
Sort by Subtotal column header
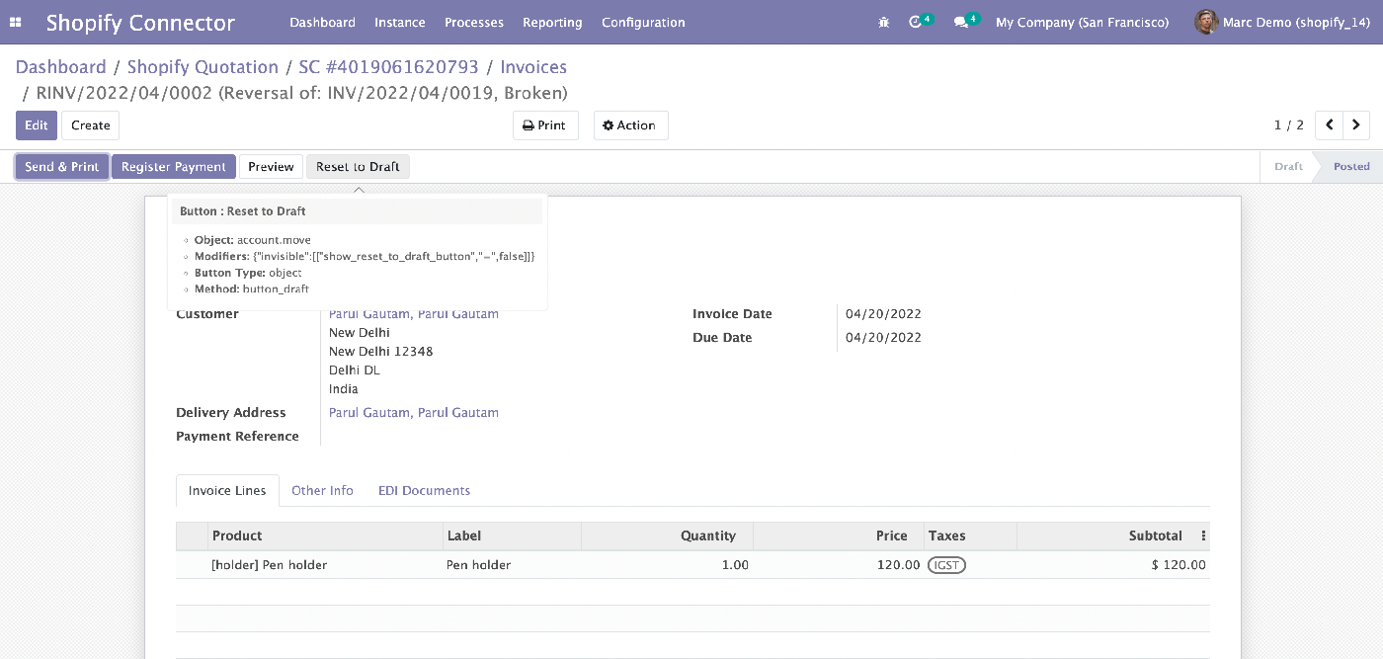pyautogui.click(x=1106, y=535)
